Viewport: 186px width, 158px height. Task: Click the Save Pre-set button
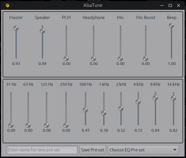tap(93, 150)
